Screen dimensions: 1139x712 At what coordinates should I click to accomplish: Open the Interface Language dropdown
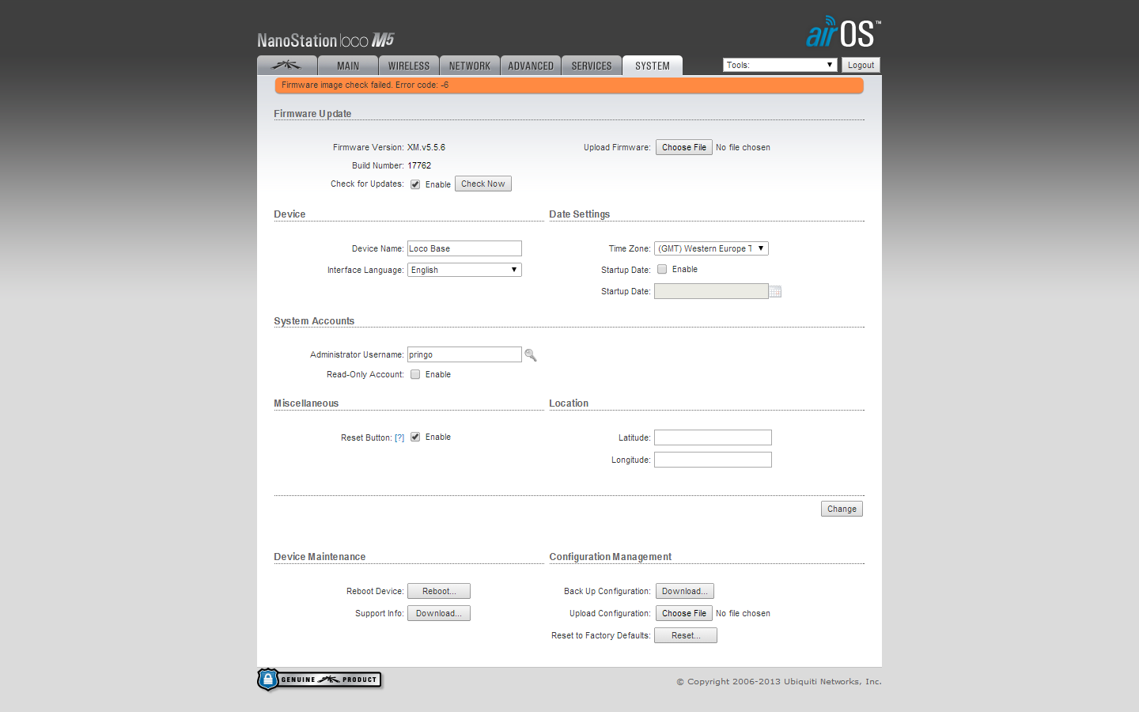coord(464,270)
